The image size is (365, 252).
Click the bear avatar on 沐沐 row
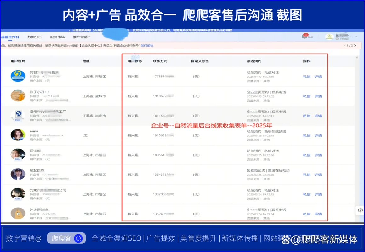pos(18,214)
